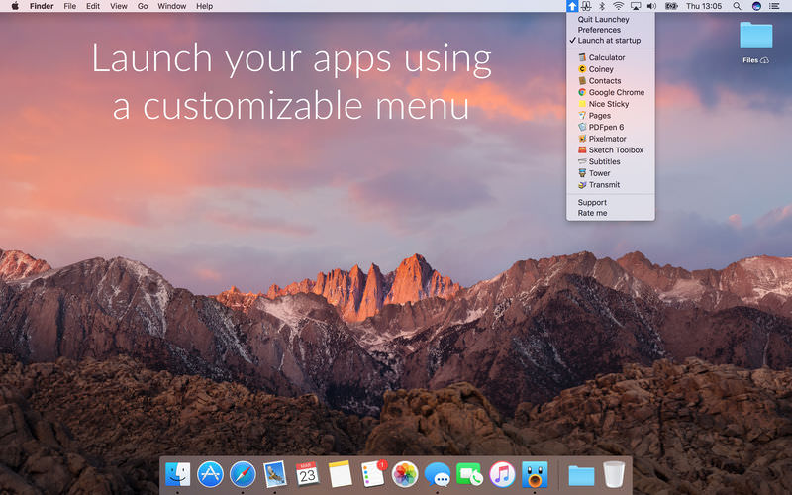Open Tweetbot in the Dock
792x495 pixels.
(535, 474)
